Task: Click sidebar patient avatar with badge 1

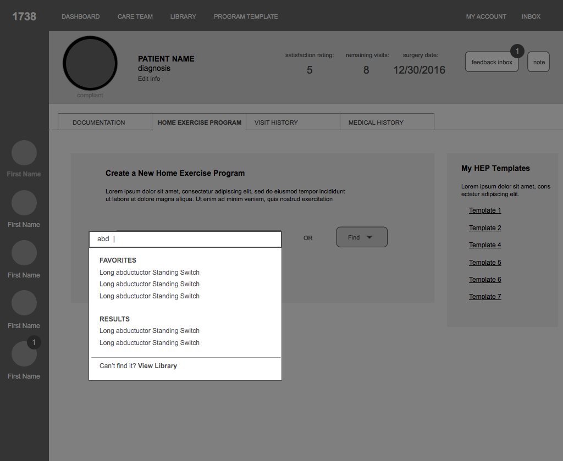Action: [x=24, y=354]
